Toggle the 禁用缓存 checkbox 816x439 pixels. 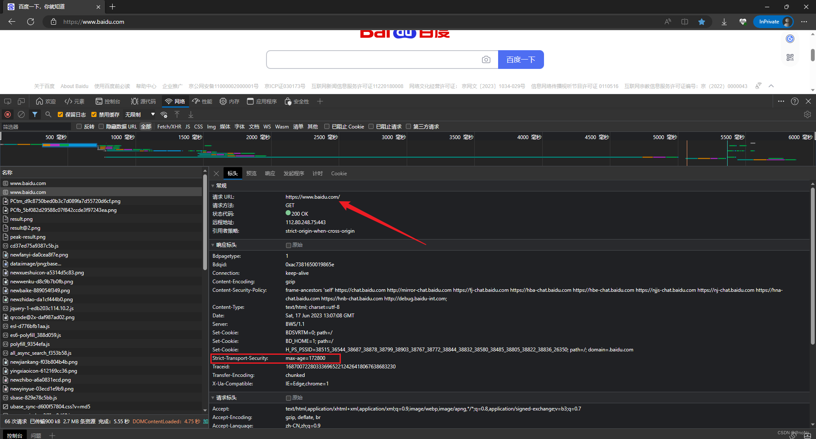94,114
